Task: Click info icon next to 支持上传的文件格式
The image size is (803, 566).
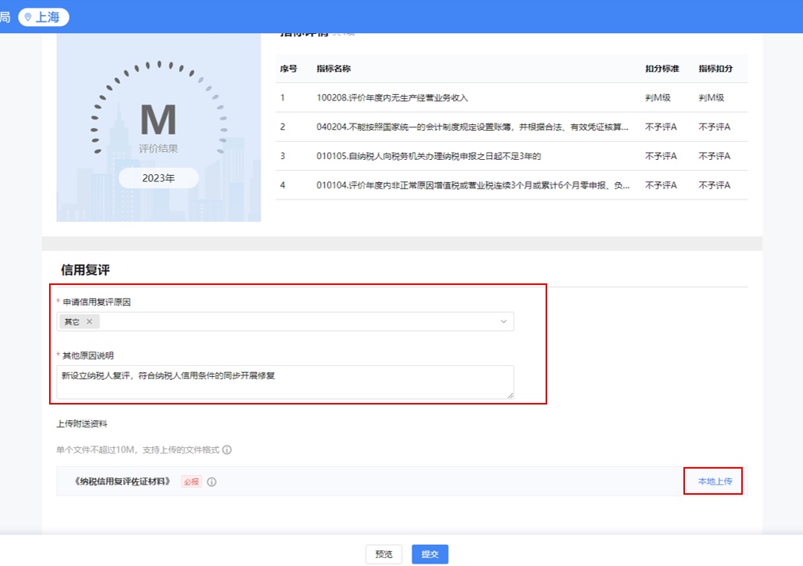Action: click(226, 450)
